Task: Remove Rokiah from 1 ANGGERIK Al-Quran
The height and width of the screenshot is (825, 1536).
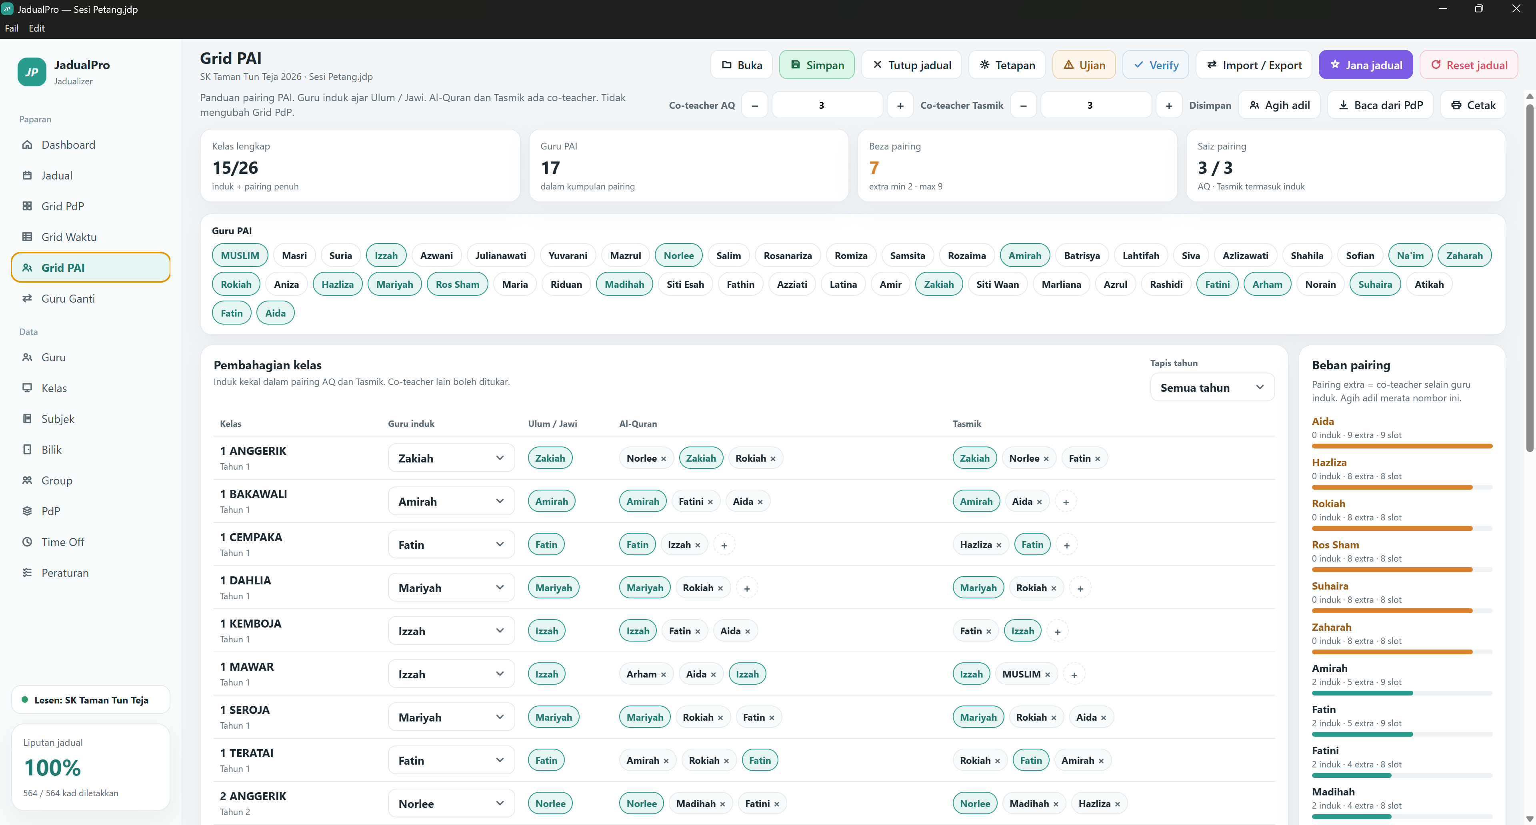Action: click(773, 458)
